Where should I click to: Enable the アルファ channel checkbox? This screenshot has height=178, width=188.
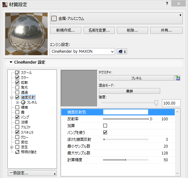[x=17, y=127]
